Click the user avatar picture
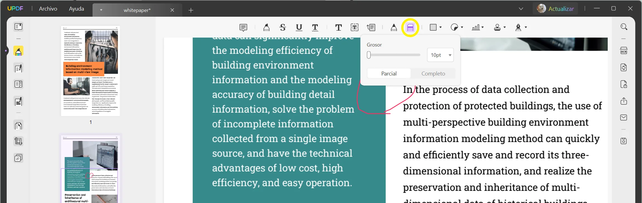Screen dimensions: 642x203 point(541,8)
